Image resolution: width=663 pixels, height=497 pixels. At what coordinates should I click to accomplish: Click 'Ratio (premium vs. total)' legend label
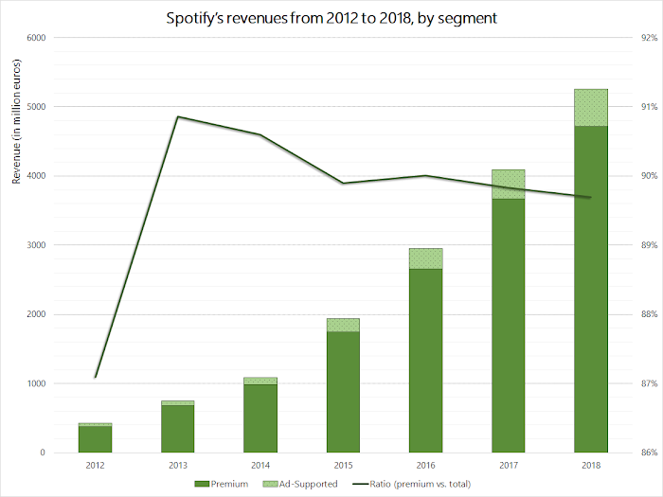[x=421, y=484]
